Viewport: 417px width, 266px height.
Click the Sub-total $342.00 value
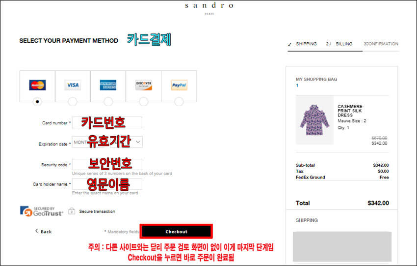pyautogui.click(x=381, y=165)
